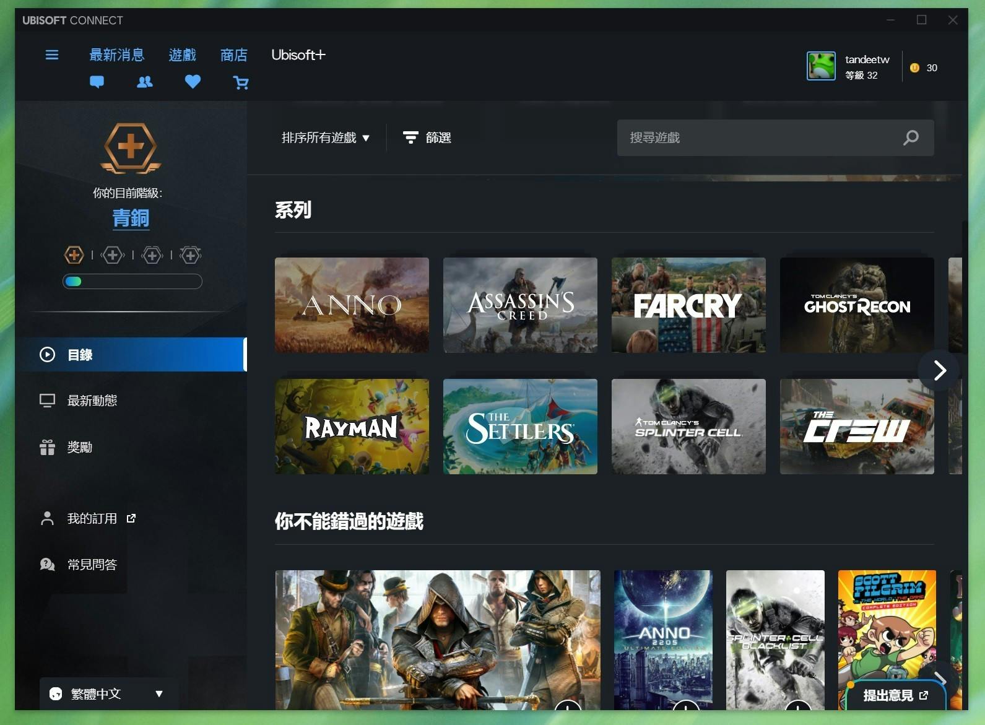Switch to the 遊戲 tab
The image size is (985, 725).
point(183,55)
